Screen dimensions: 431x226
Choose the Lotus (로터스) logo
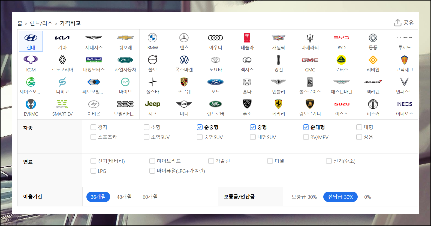(342, 60)
